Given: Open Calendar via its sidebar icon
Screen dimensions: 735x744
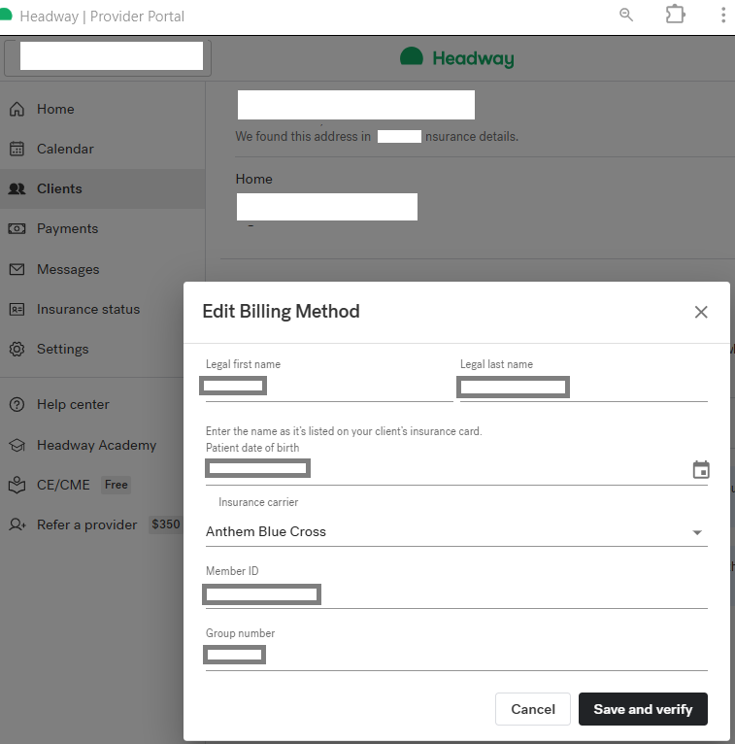Looking at the screenshot, I should click(17, 150).
